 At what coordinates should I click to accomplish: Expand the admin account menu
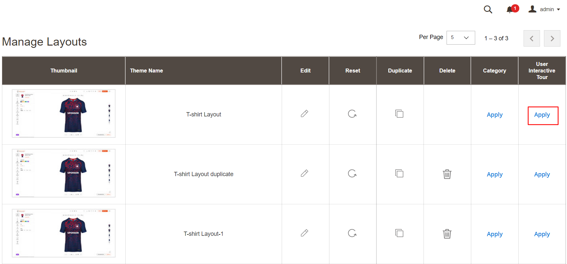(544, 10)
